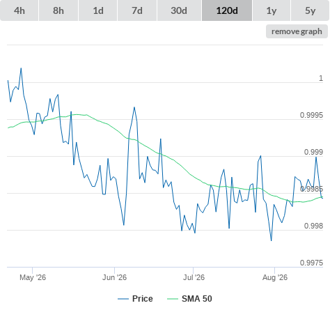Switch to the 8h time range

click(58, 10)
